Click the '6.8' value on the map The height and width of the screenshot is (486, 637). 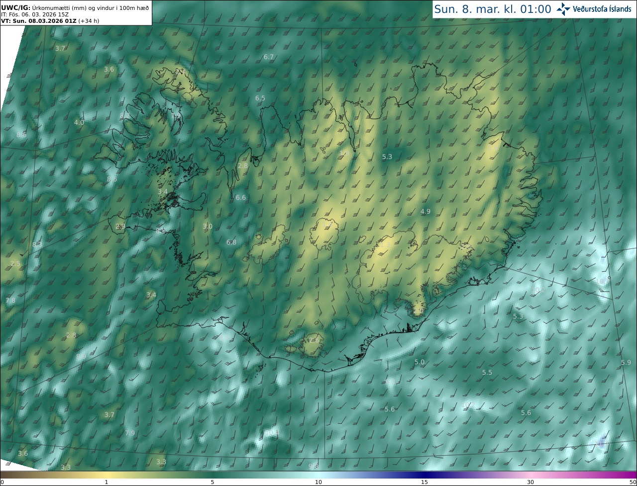pos(231,243)
